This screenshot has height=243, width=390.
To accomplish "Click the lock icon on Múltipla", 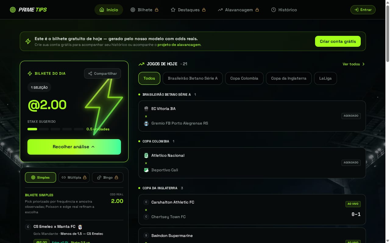I will coord(85,177).
